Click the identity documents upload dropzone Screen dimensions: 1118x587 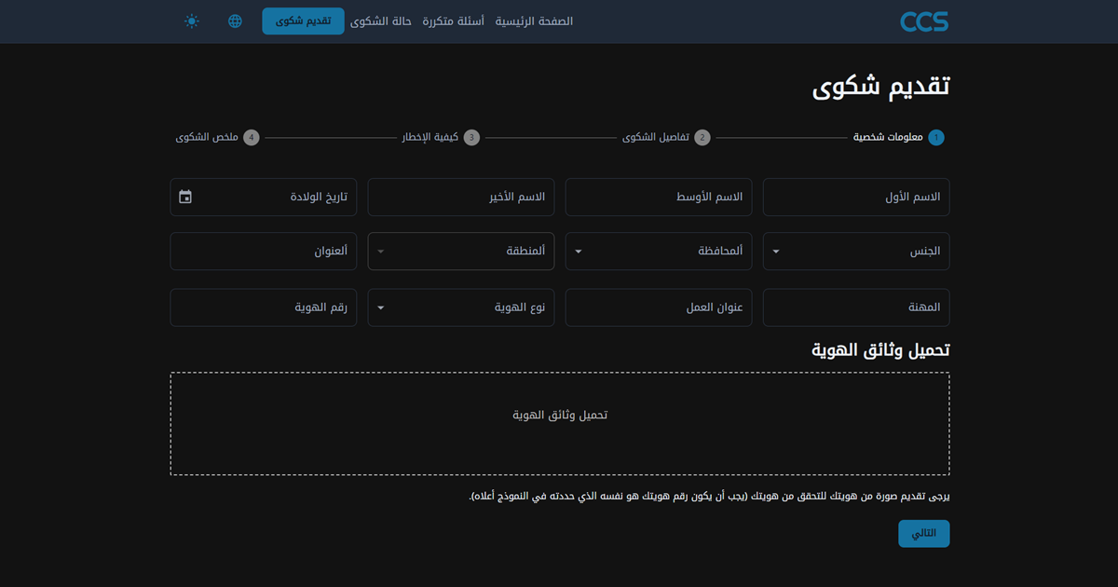click(x=560, y=424)
